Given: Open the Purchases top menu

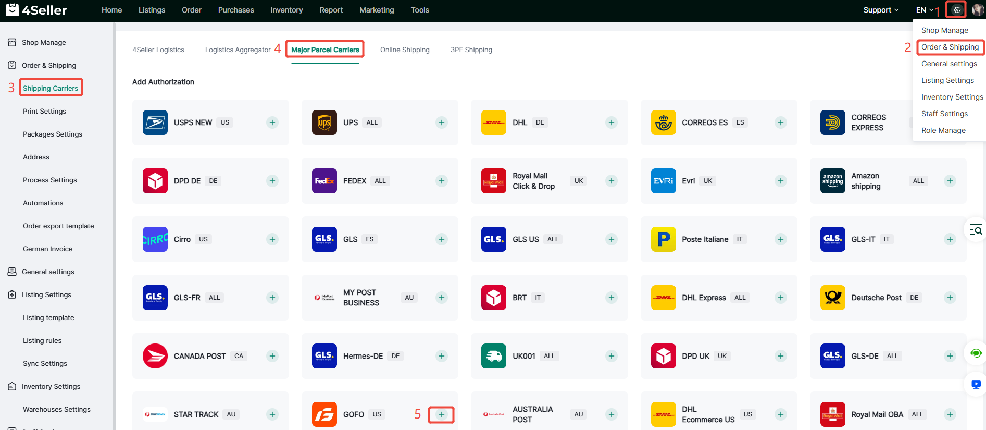Looking at the screenshot, I should (x=236, y=10).
